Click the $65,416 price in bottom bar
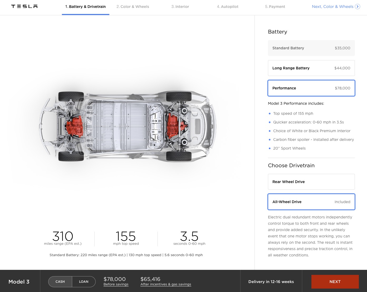Viewport: 367px width, 292px height. [150, 279]
